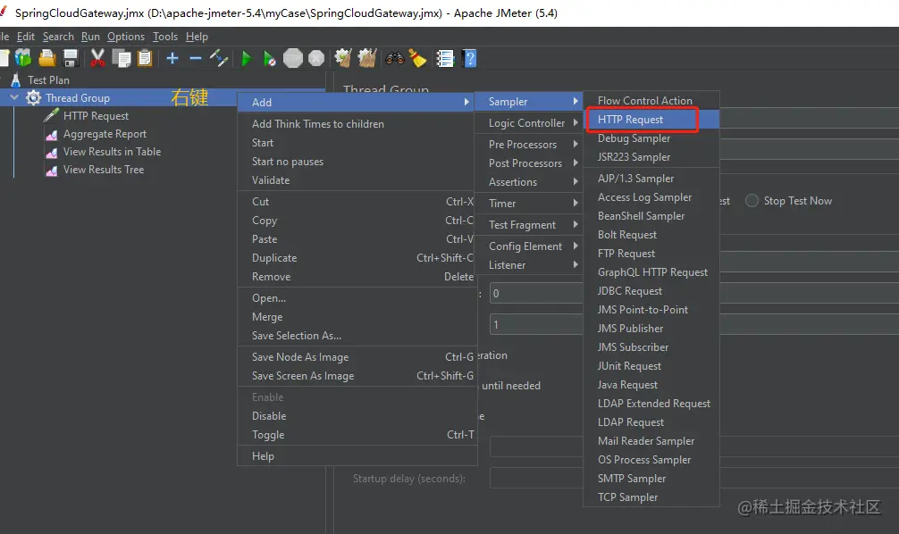Image resolution: width=899 pixels, height=534 pixels.
Task: Click the View Results Tree listener icon
Action: (52, 171)
